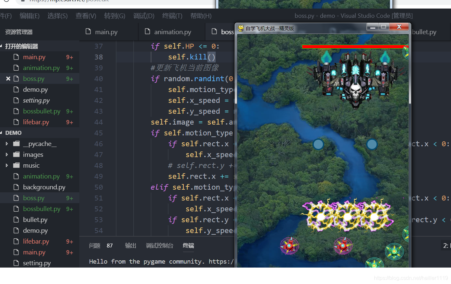
Task: Open the 转到(G) menu
Action: tap(115, 16)
